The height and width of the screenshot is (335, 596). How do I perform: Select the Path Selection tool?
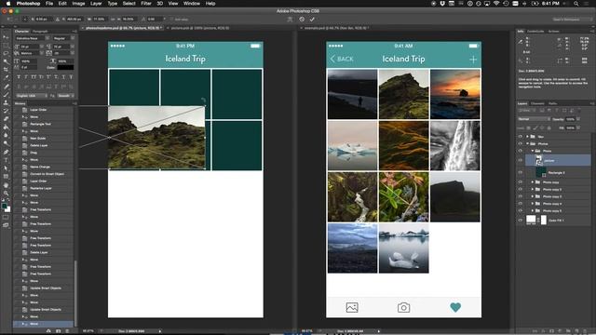[6, 168]
